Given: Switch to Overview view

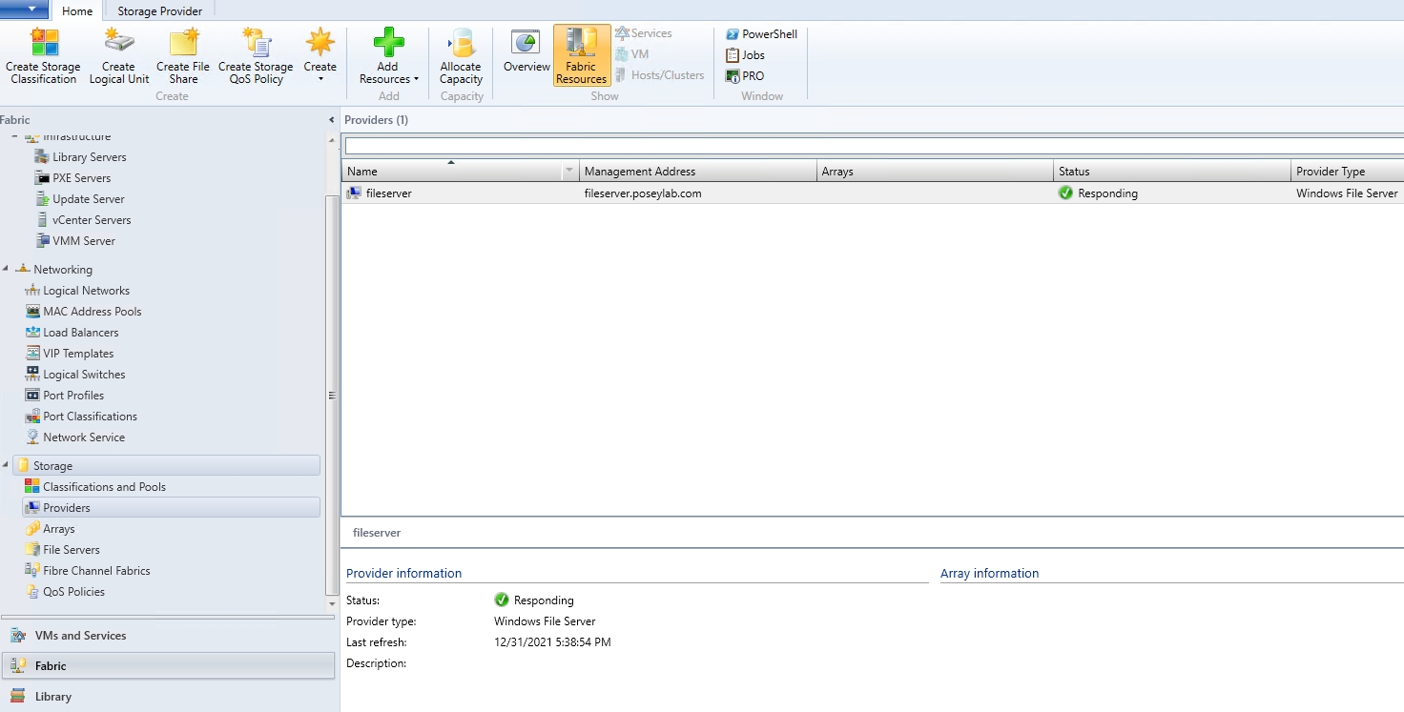Looking at the screenshot, I should (x=526, y=54).
